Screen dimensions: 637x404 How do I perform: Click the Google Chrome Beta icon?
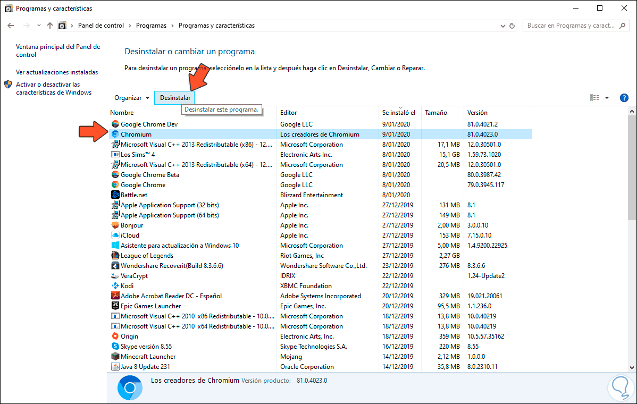(115, 174)
